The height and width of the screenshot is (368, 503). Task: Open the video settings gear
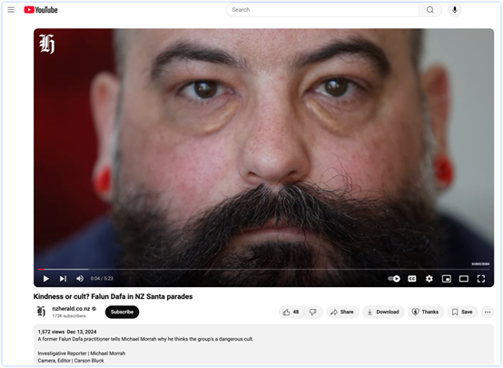click(429, 279)
